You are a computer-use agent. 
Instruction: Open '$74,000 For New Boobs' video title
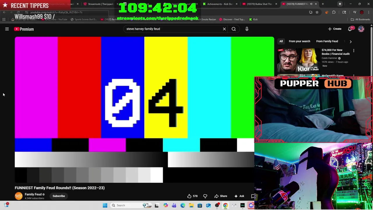point(335,52)
